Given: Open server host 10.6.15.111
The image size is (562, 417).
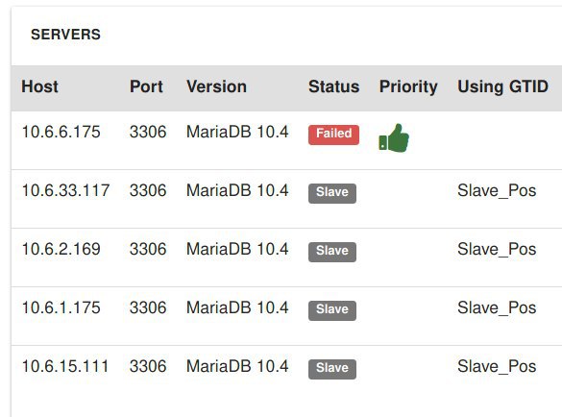Looking at the screenshot, I should 65,366.
